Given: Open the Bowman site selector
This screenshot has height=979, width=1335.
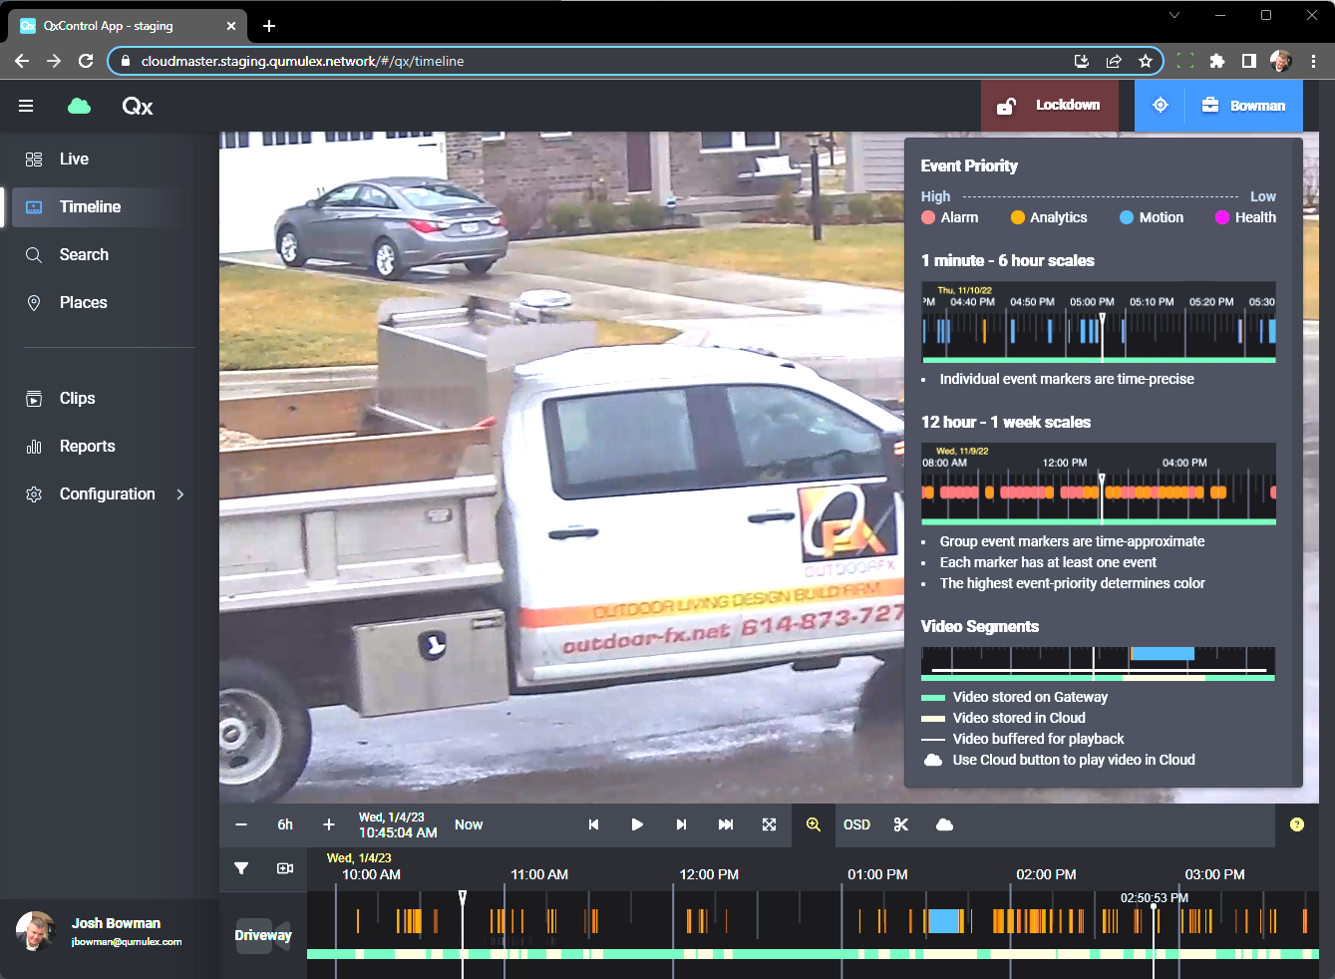Looking at the screenshot, I should [x=1243, y=106].
